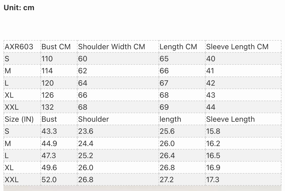Click the Shoulder Width CM header
Image resolution: width=285 pixels, height=191 pixels.
point(118,47)
